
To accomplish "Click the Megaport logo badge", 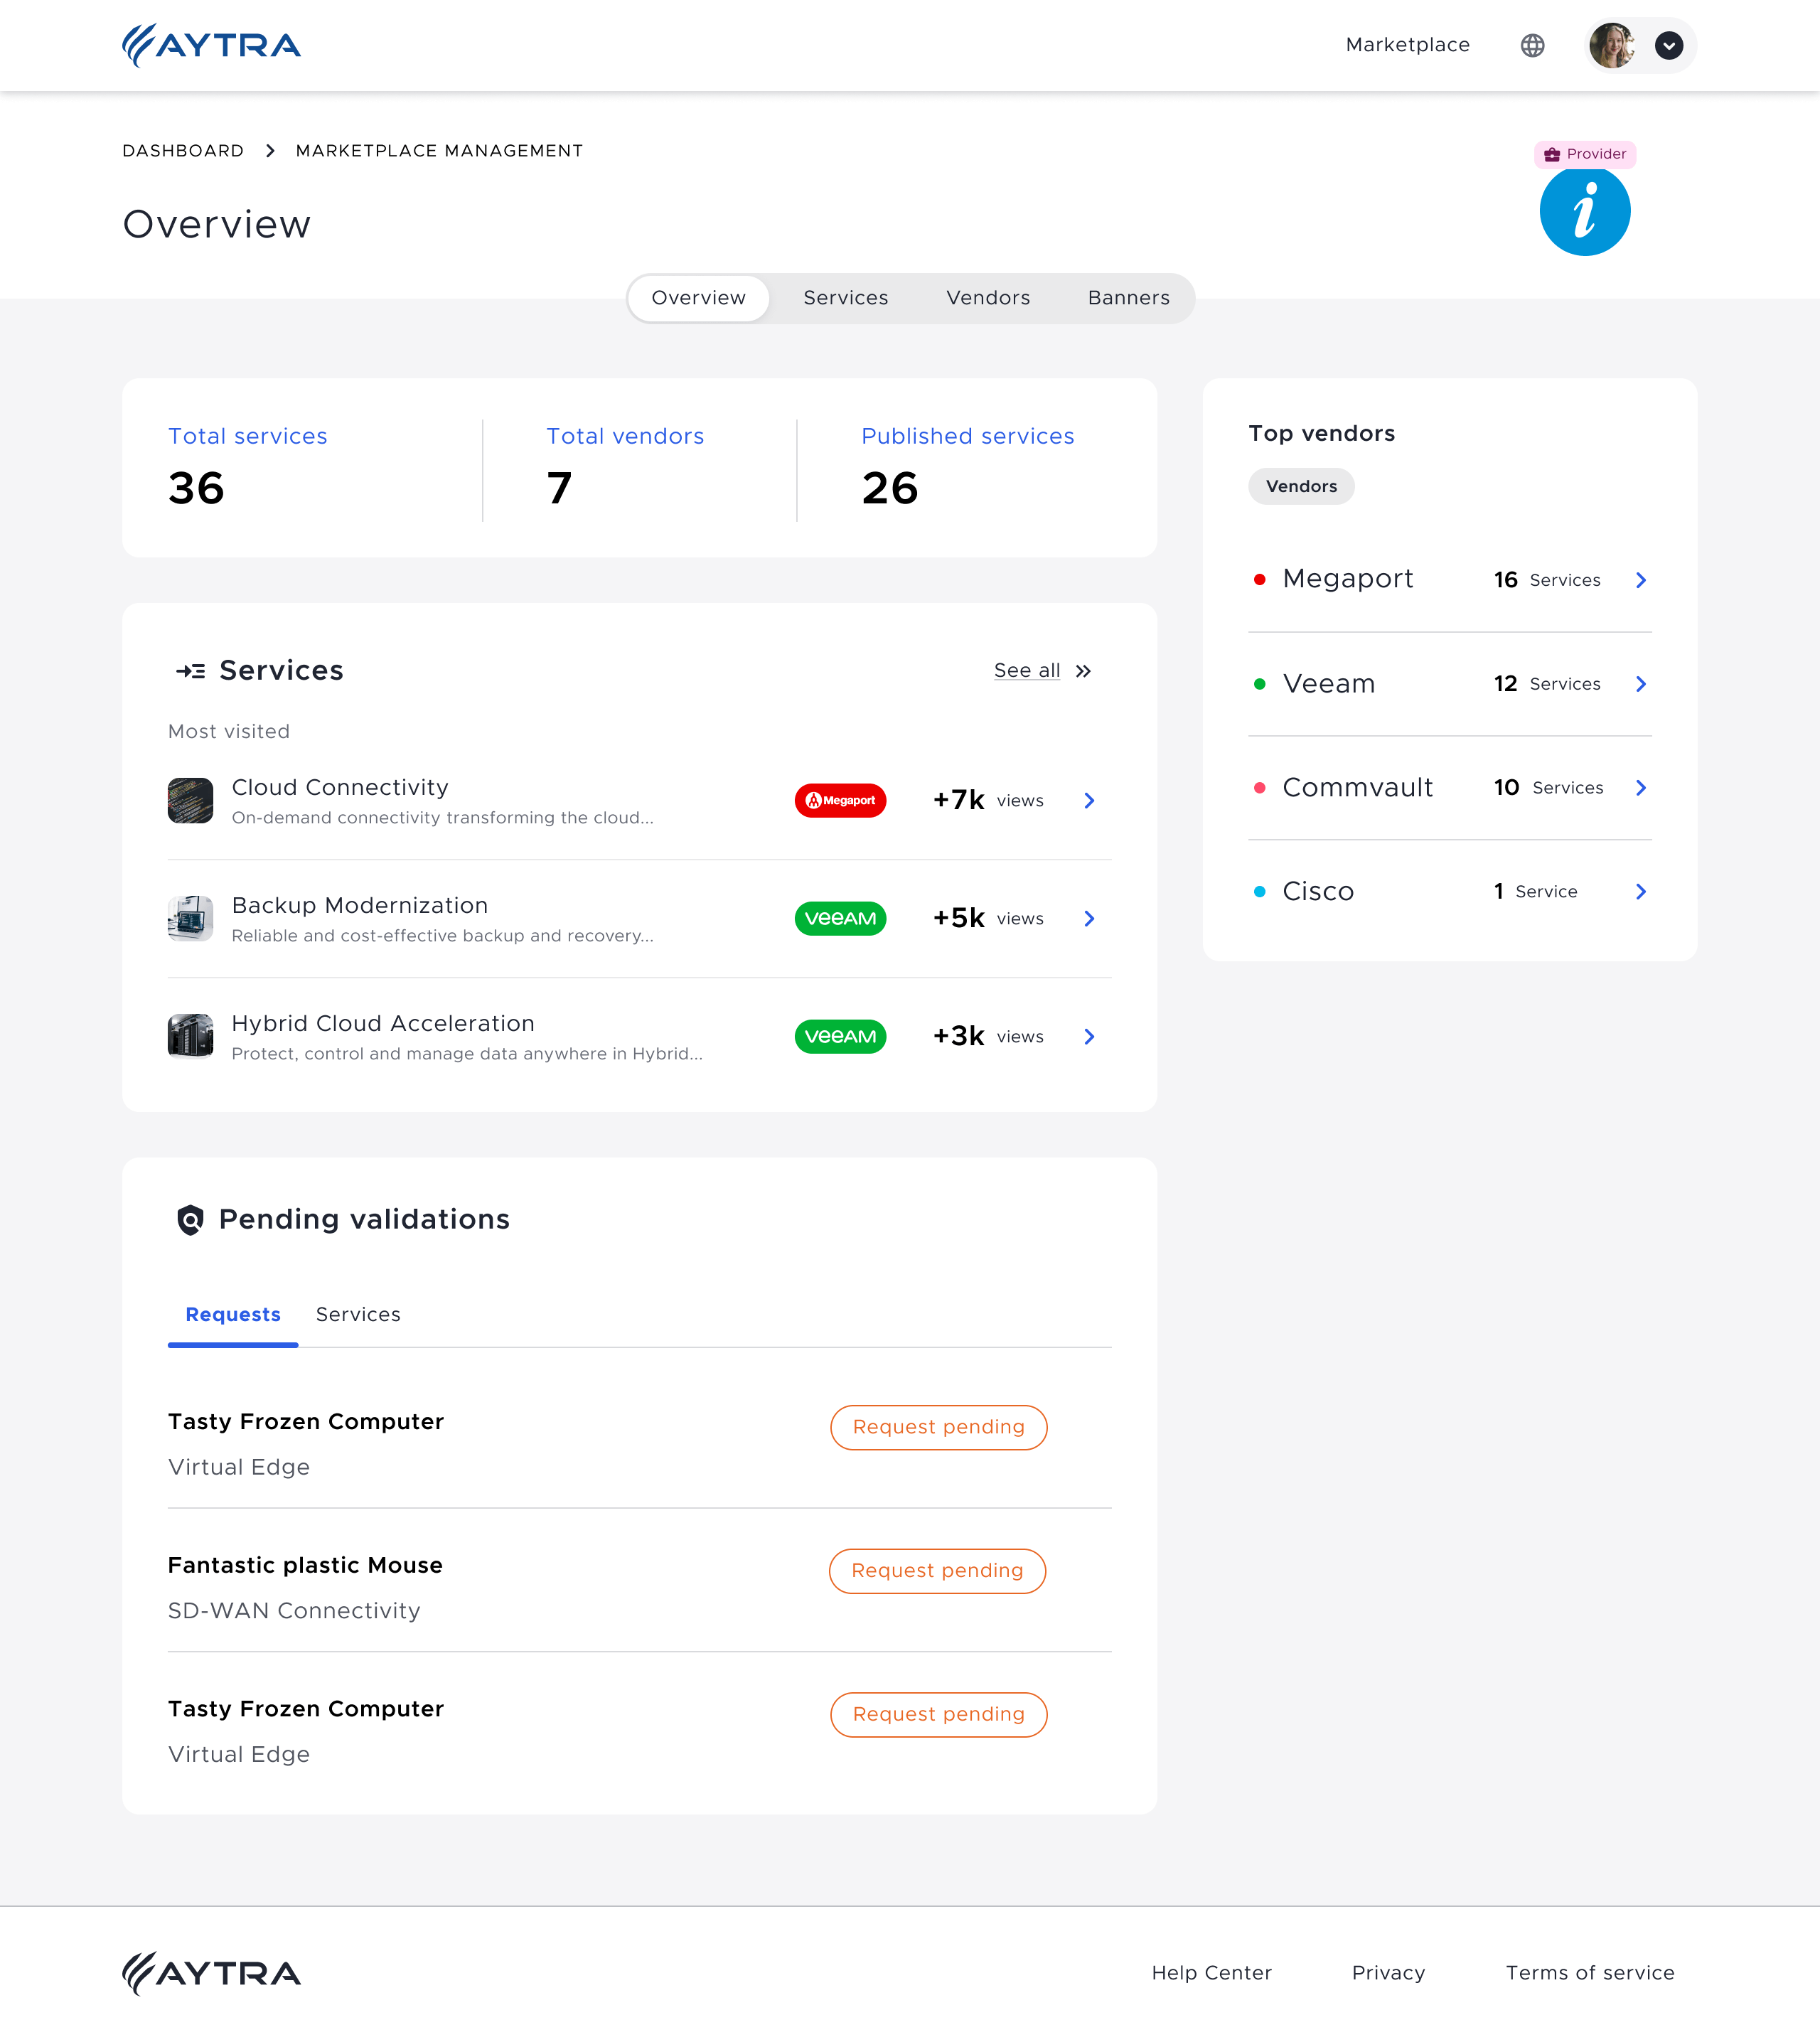I will [x=840, y=801].
